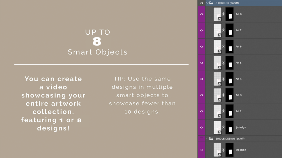Toggle visibility of Art 5 layer
The width and height of the screenshot is (282, 158).
tap(201, 63)
